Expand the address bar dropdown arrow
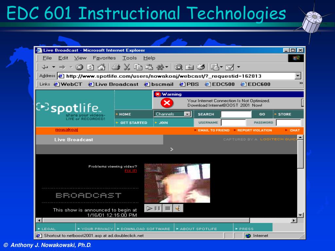The width and height of the screenshot is (335, 251). pyautogui.click(x=298, y=76)
